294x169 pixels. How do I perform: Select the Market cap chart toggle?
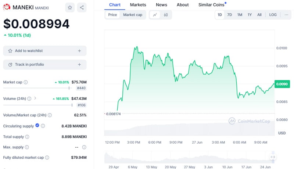(133, 15)
